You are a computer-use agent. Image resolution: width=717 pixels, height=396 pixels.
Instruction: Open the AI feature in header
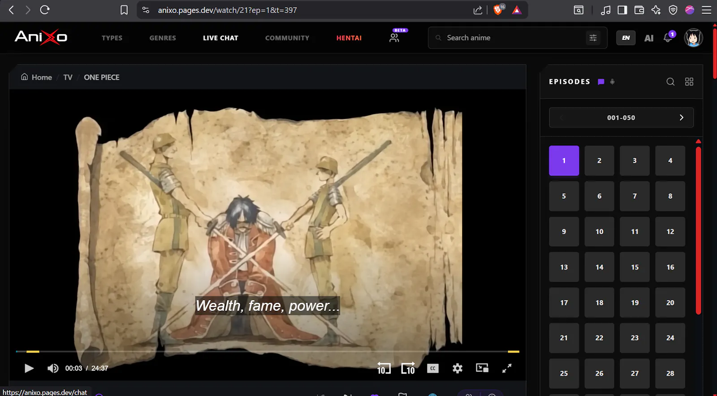(649, 38)
